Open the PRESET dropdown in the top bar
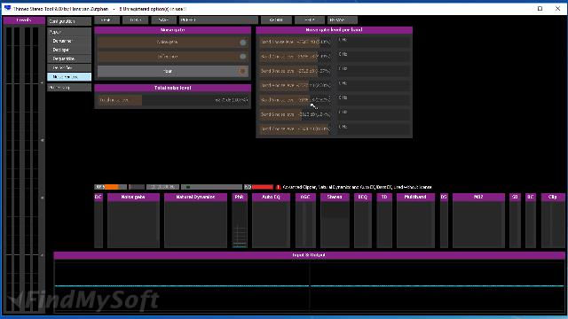This screenshot has height=319, width=568. click(x=218, y=20)
